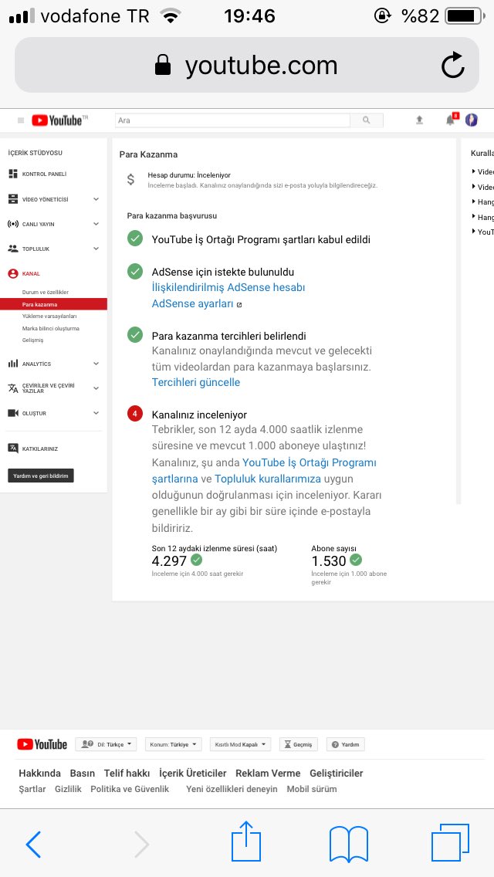Image resolution: width=494 pixels, height=877 pixels.
Task: Expand Topluluk chevron
Action: coord(96,249)
